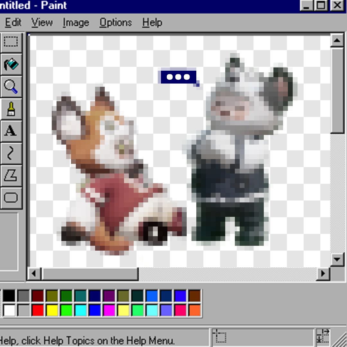Select the Polygon tool
The image size is (347, 347).
point(11,176)
